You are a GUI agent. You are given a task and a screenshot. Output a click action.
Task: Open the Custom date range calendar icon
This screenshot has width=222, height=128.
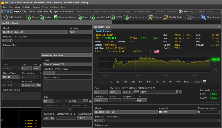click(205, 81)
